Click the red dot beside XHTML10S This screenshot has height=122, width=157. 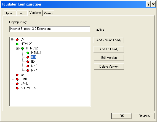coord(17,88)
